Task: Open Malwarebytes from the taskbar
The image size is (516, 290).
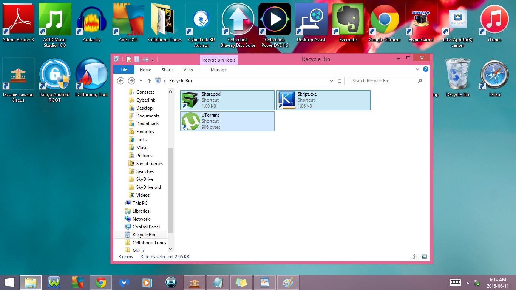Action: [x=124, y=282]
